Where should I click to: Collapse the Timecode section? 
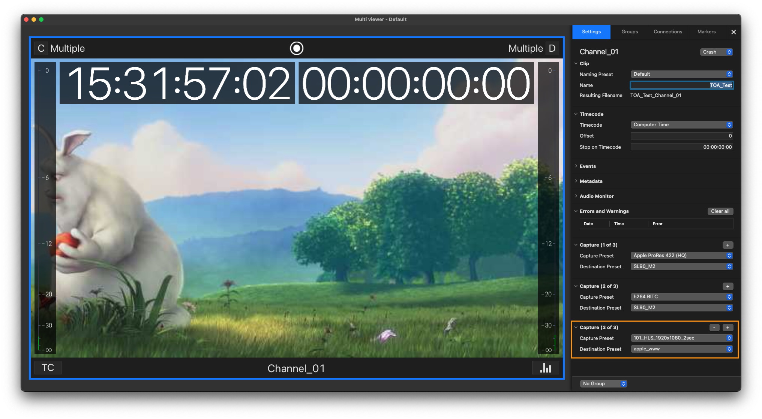(x=576, y=114)
